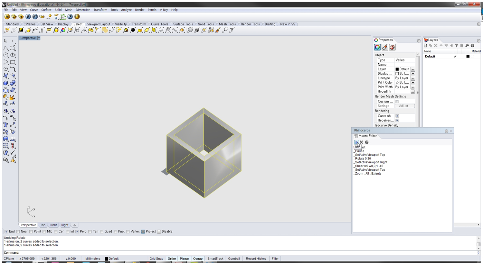Uncheck the Casts shadows checkbox
Viewport: 483px width, 263px height.
click(397, 116)
